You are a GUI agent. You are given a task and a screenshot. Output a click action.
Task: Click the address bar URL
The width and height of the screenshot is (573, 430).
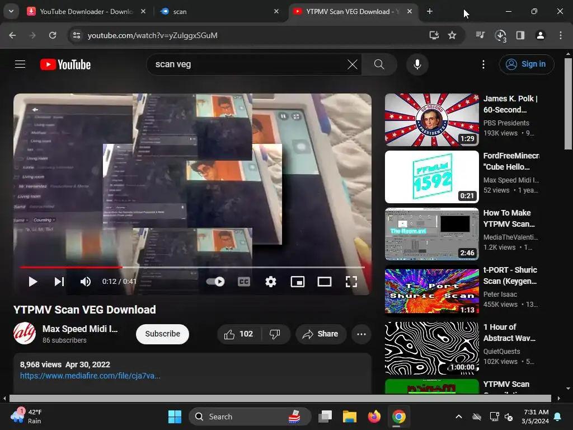[152, 35]
